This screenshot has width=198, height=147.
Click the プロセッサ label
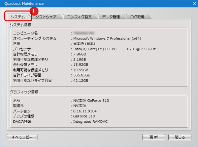[x=22, y=49]
